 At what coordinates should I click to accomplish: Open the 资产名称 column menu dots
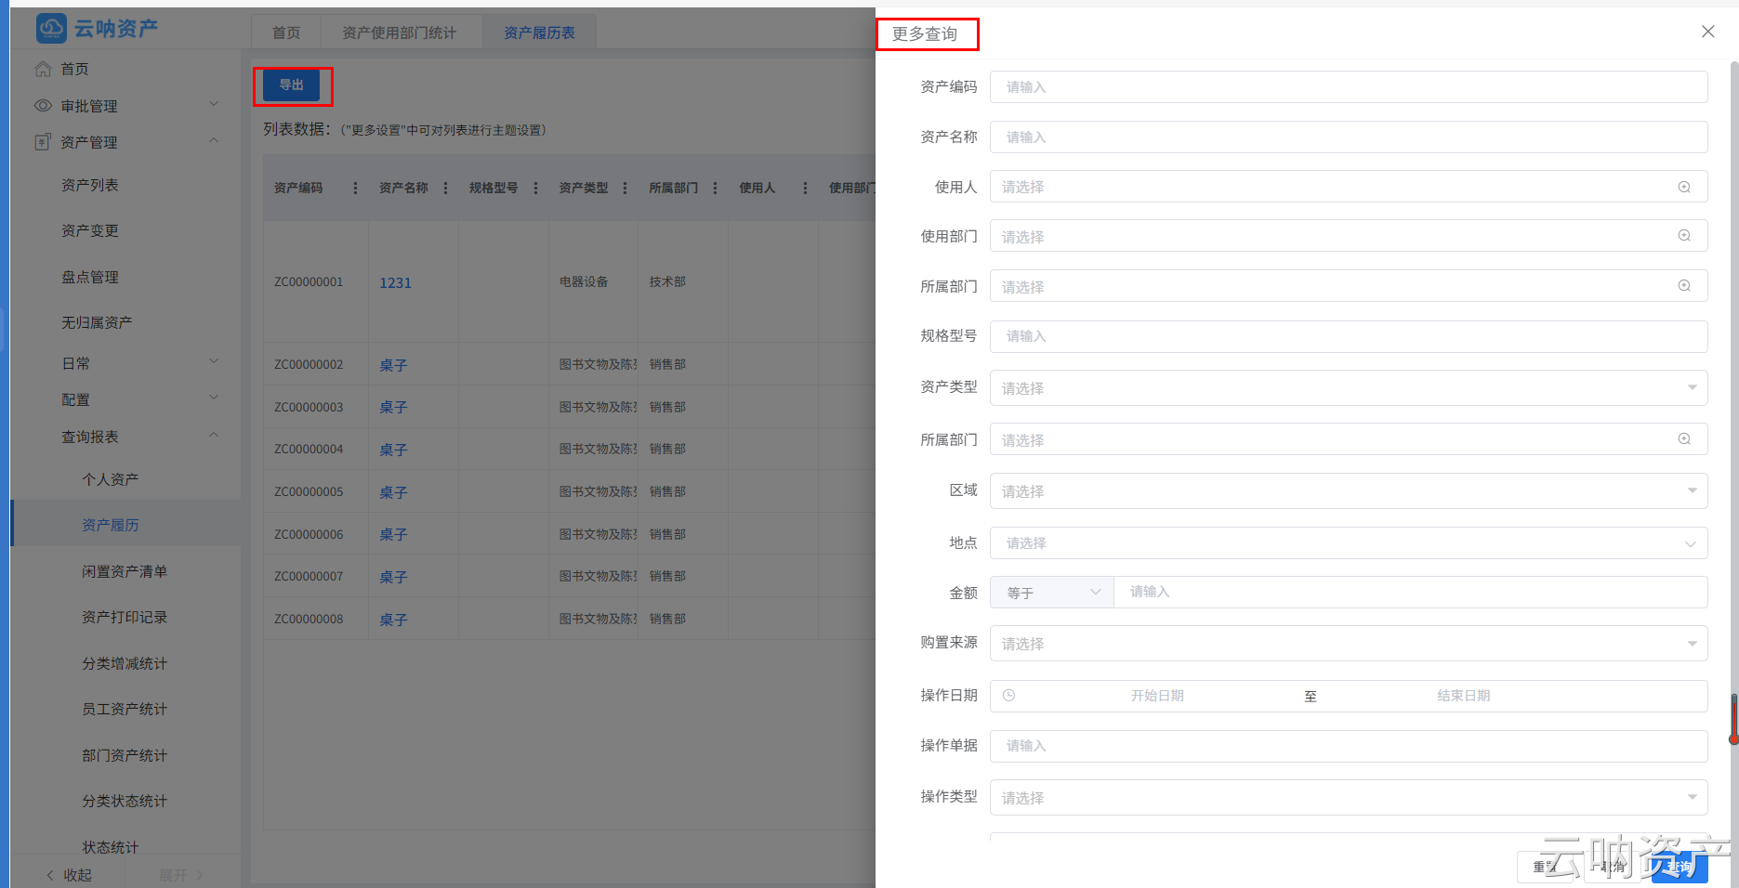click(445, 188)
